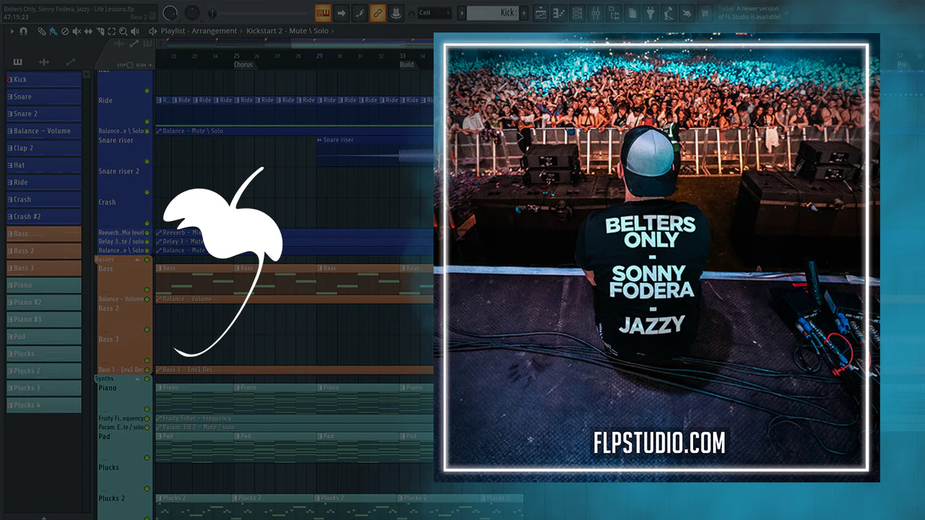The width and height of the screenshot is (925, 520).
Task: Toggle the Basses group mute LED
Action: [x=147, y=259]
